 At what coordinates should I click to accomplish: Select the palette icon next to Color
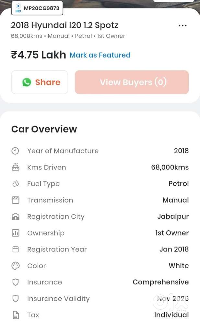(x=15, y=265)
